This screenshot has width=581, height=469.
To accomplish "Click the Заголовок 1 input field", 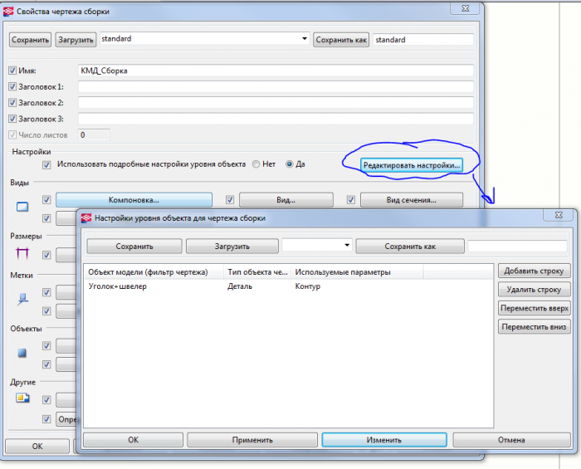I will pos(276,86).
